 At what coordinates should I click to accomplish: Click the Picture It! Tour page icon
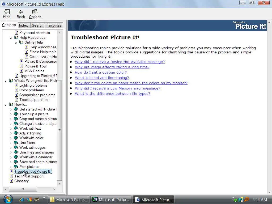[22, 66]
